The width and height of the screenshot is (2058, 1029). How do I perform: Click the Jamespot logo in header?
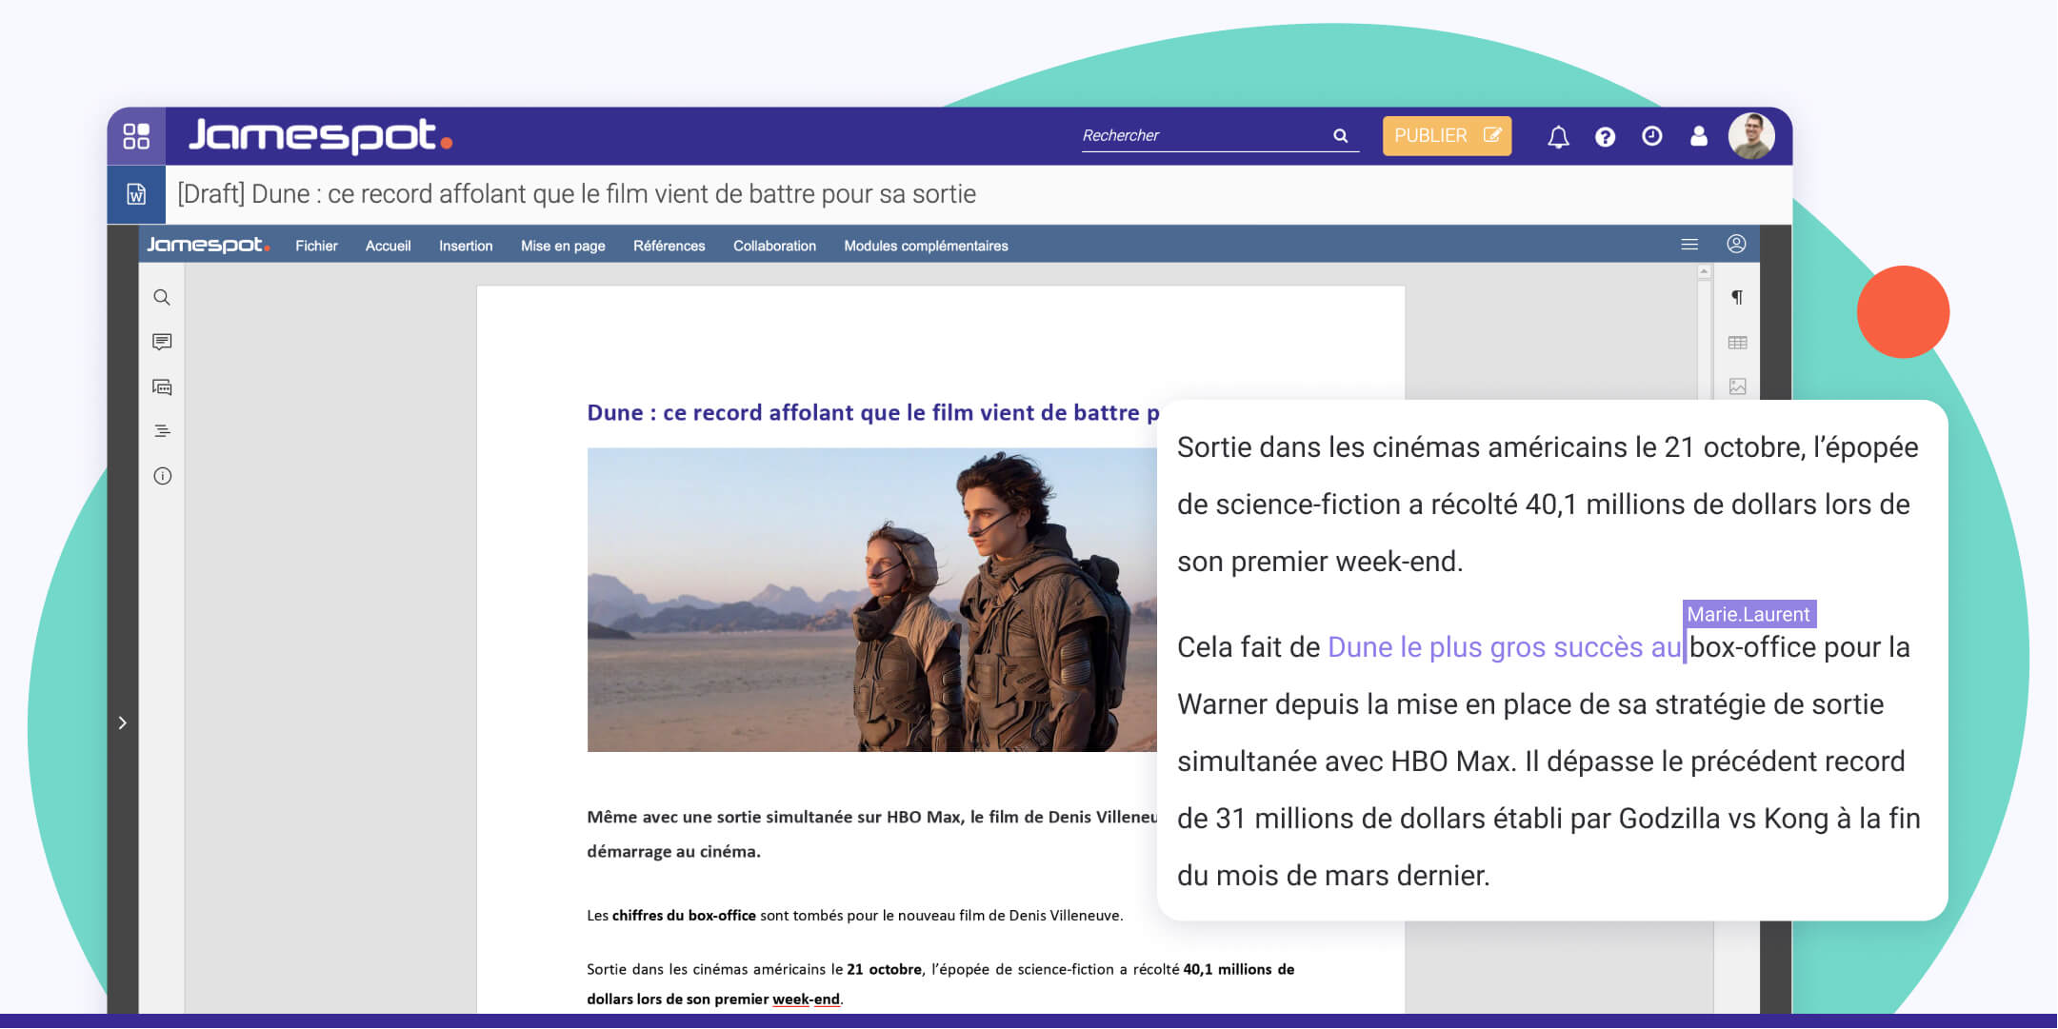tap(320, 135)
